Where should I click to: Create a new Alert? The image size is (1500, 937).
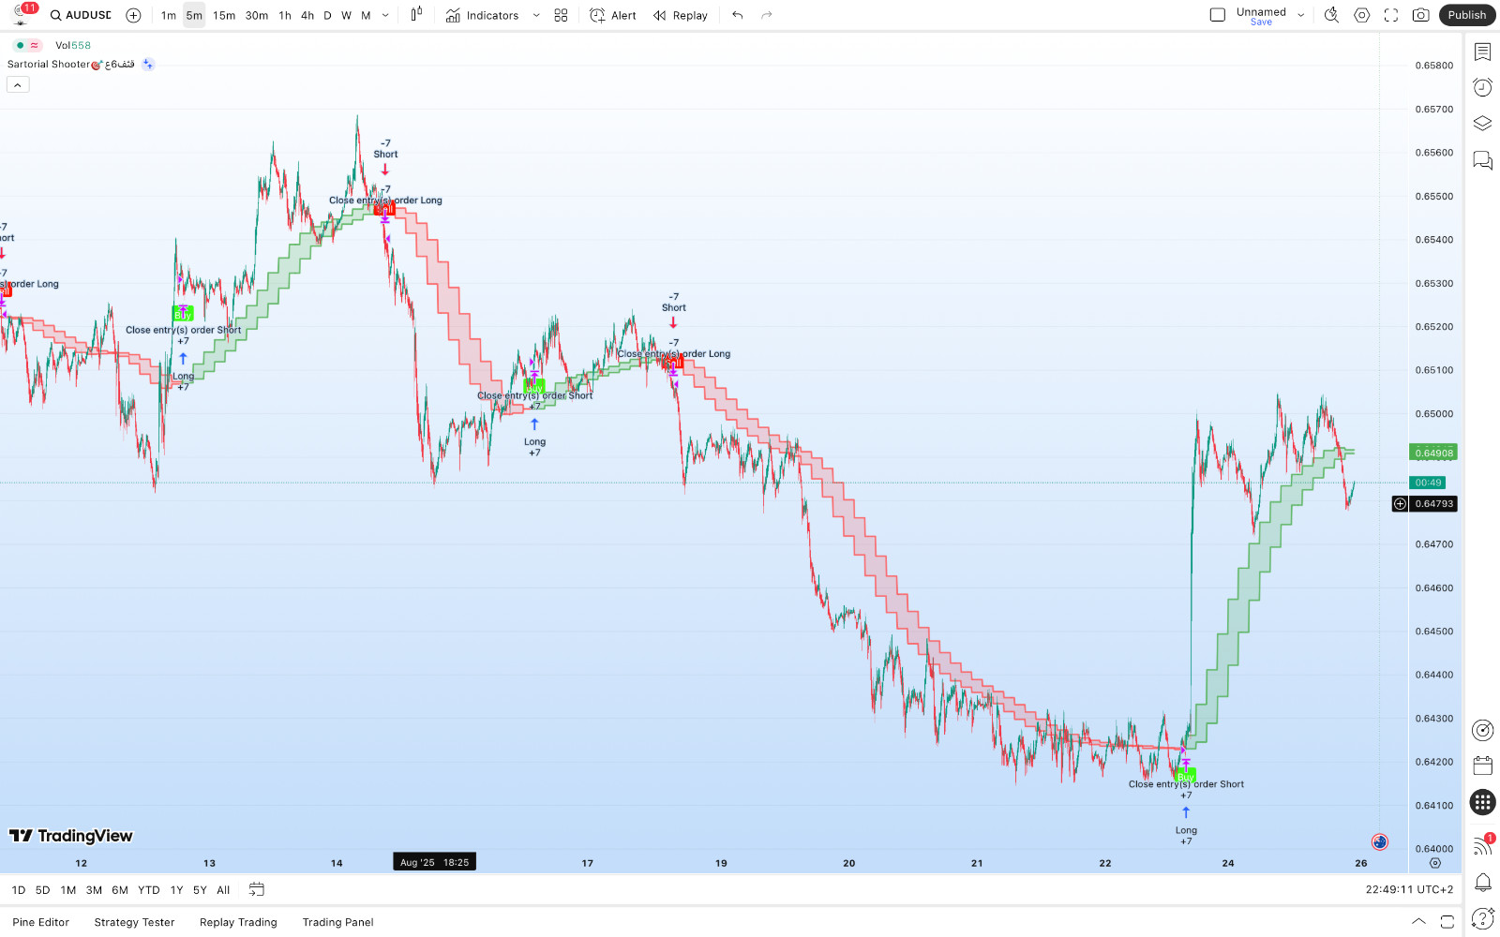pos(613,15)
